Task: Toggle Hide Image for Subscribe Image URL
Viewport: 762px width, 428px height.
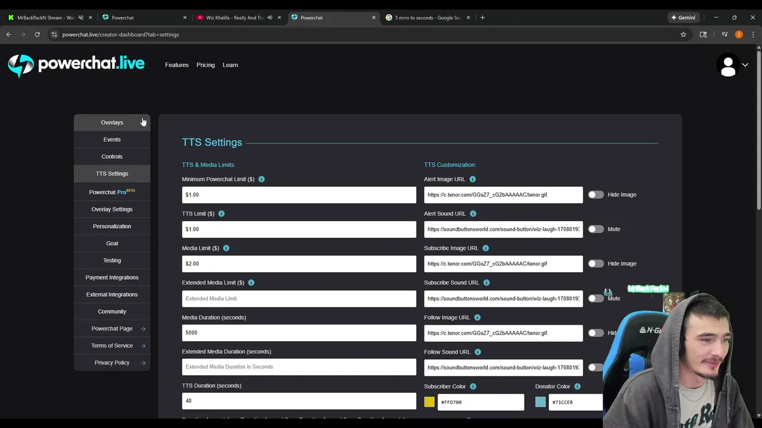Action: pos(596,263)
